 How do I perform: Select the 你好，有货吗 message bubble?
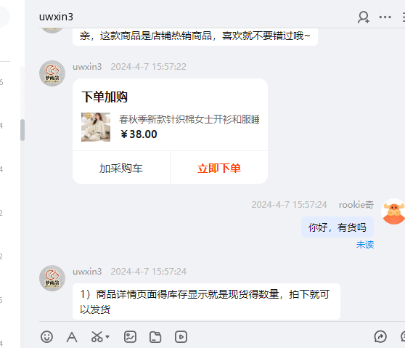coord(337,227)
